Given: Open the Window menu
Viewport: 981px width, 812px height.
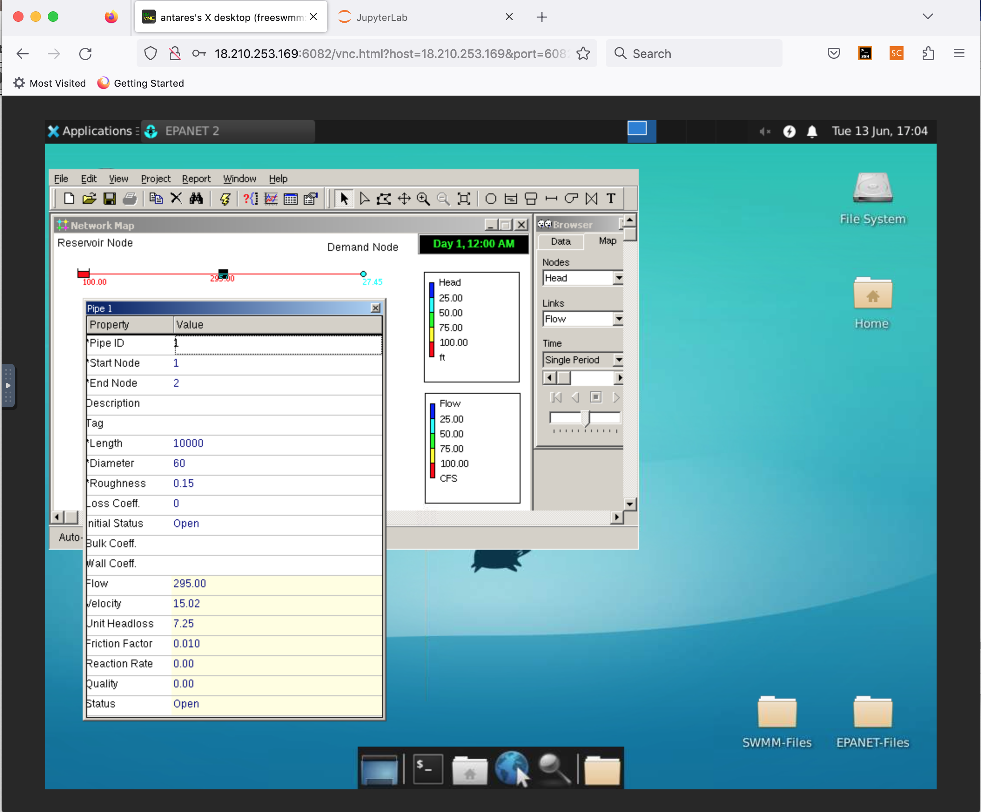Looking at the screenshot, I should click(x=240, y=179).
